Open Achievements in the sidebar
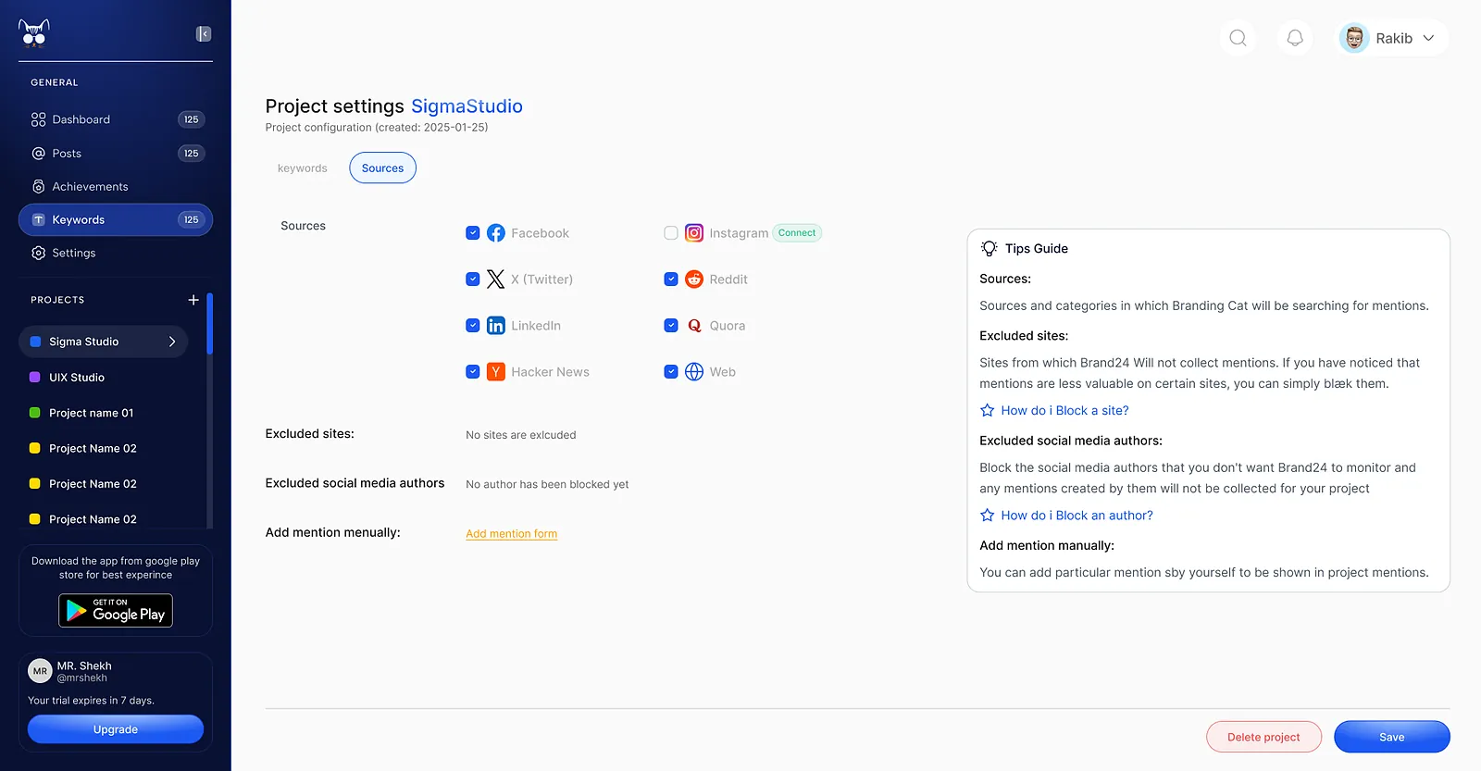The image size is (1481, 771). tap(116, 187)
